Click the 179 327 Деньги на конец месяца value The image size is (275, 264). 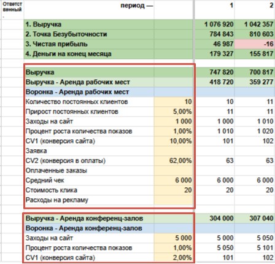(214, 54)
